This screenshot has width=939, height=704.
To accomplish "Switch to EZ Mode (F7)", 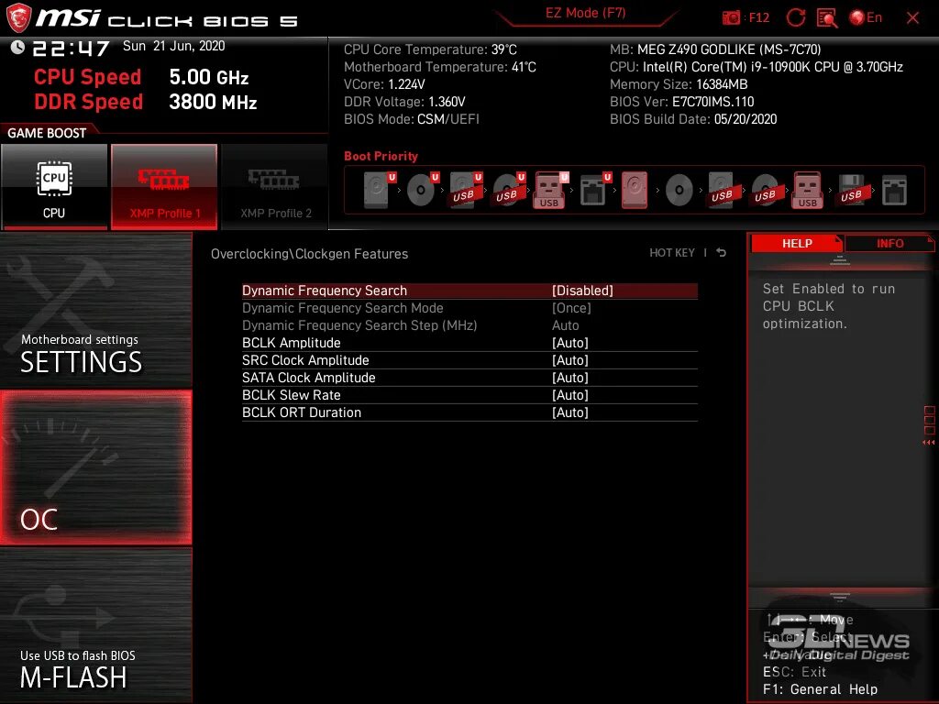I will (x=585, y=13).
